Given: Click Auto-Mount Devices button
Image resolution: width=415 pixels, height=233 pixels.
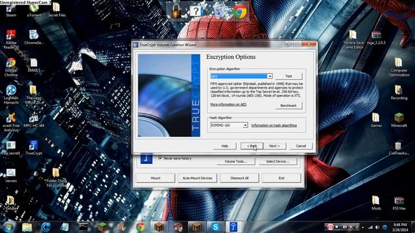Looking at the screenshot, I should (197, 178).
